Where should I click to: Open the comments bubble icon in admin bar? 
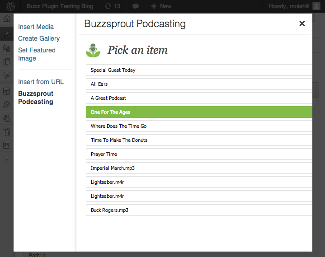coord(136,6)
